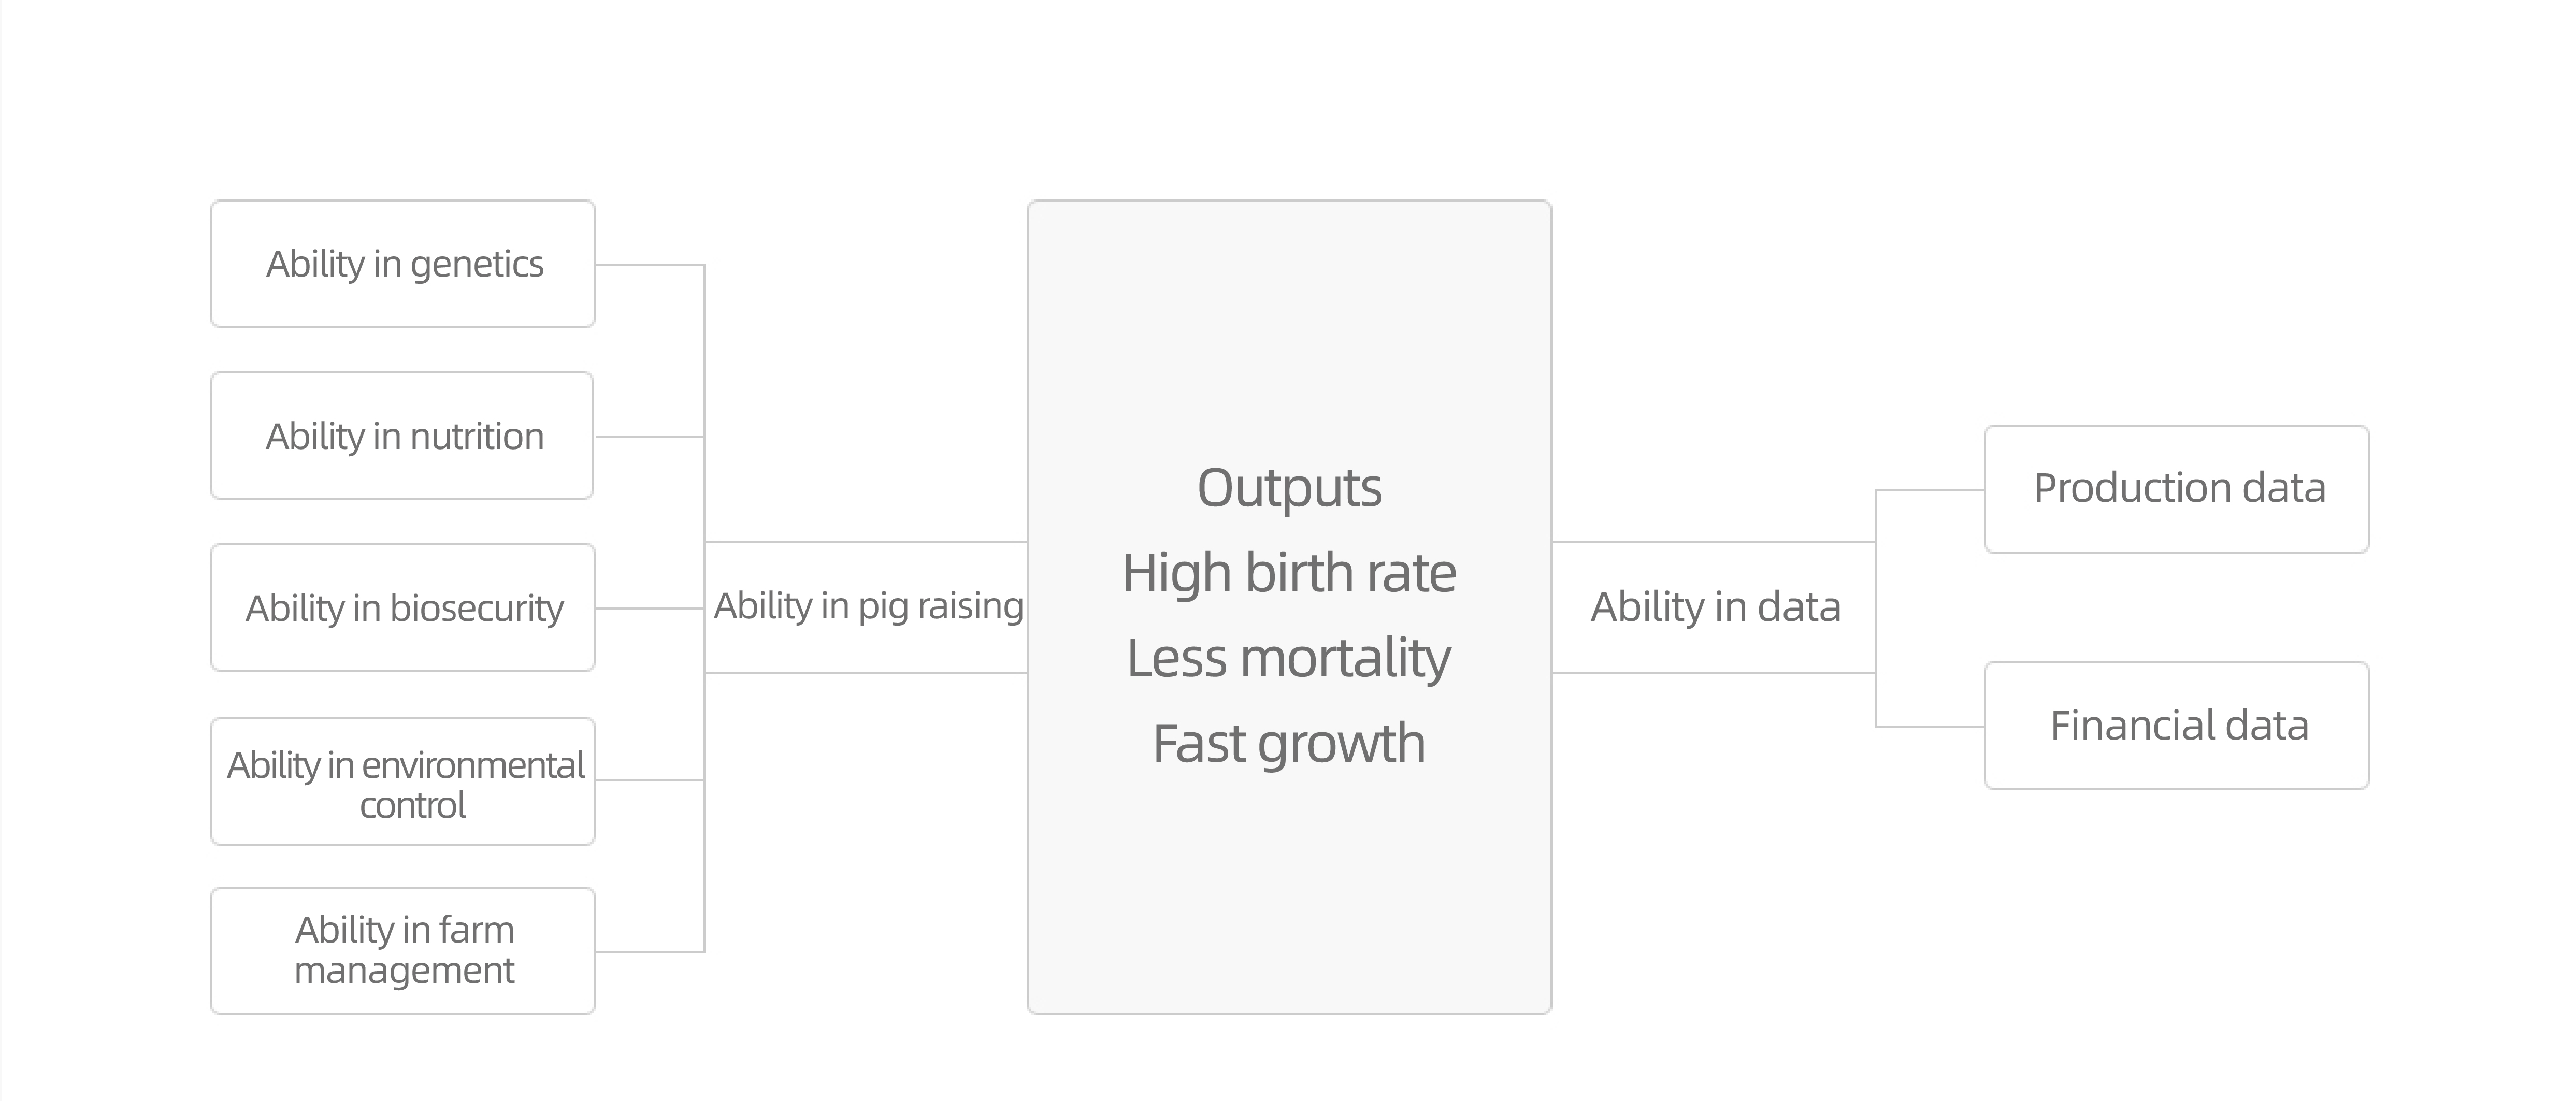
Task: Click the word management in bottom box
Action: [x=404, y=971]
